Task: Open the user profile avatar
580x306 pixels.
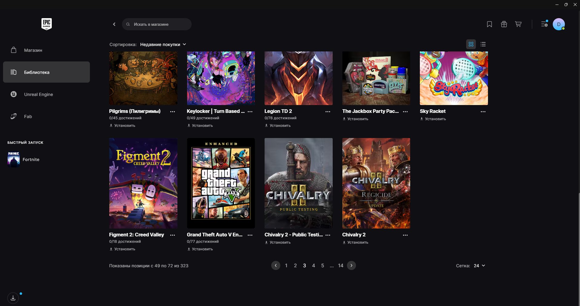Action: 559,24
